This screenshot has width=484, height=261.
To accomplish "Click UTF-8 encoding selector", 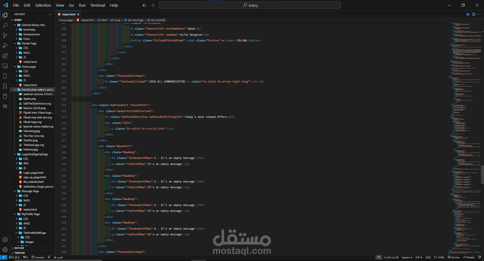I will point(419,257).
